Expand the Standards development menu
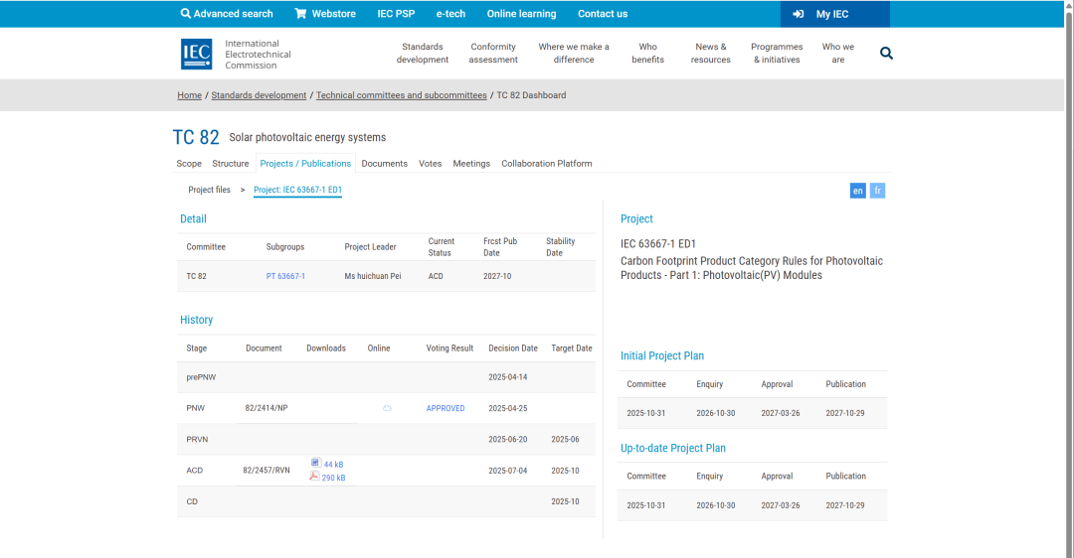Viewport: 1074px width, 558px height. click(x=423, y=54)
